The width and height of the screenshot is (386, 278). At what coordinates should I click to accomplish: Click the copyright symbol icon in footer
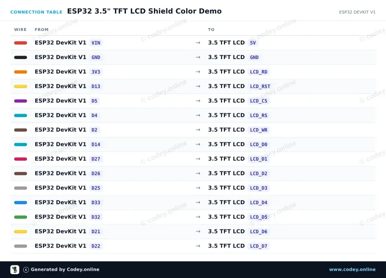pyautogui.click(x=26, y=270)
